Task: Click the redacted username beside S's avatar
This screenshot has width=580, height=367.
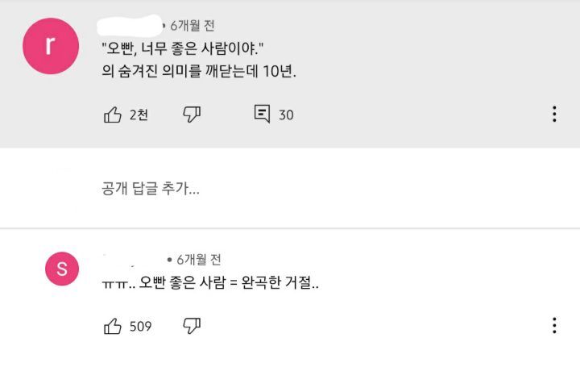Action: pos(133,259)
